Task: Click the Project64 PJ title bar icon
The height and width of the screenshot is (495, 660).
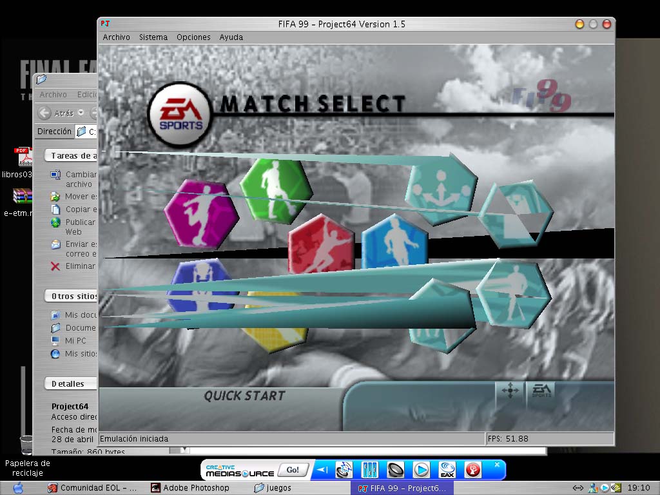Action: [x=105, y=24]
